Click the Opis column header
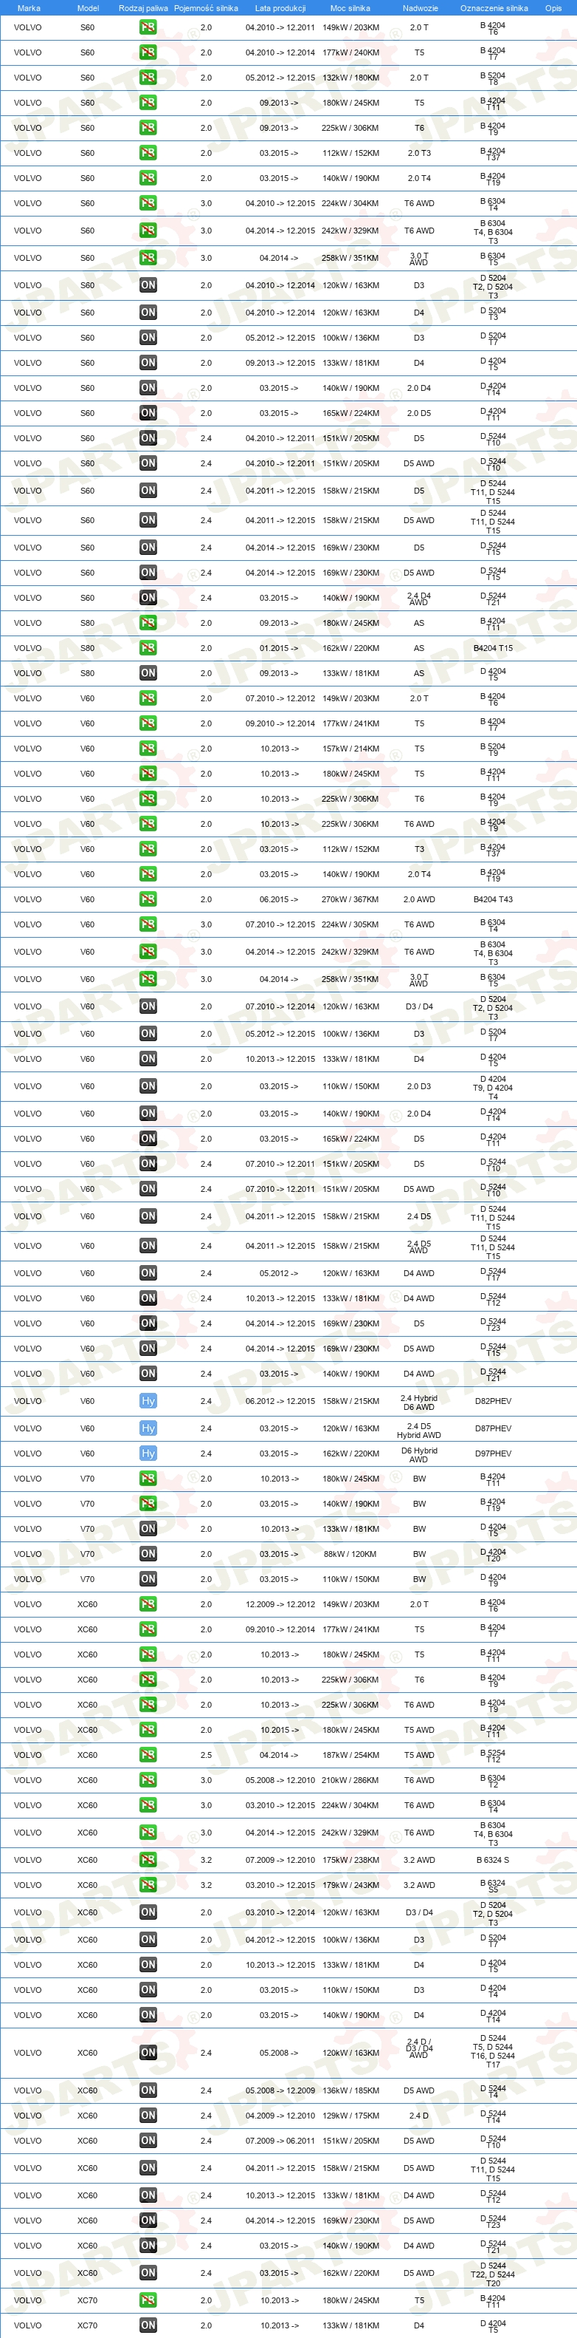Image resolution: width=577 pixels, height=2338 pixels. click(x=553, y=8)
